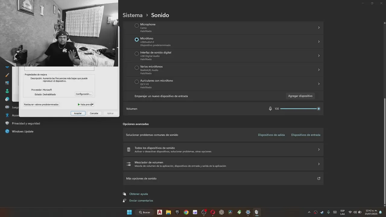Expand Interfaz de sonido digital chevron
This screenshot has height=217, width=386.
319,55
